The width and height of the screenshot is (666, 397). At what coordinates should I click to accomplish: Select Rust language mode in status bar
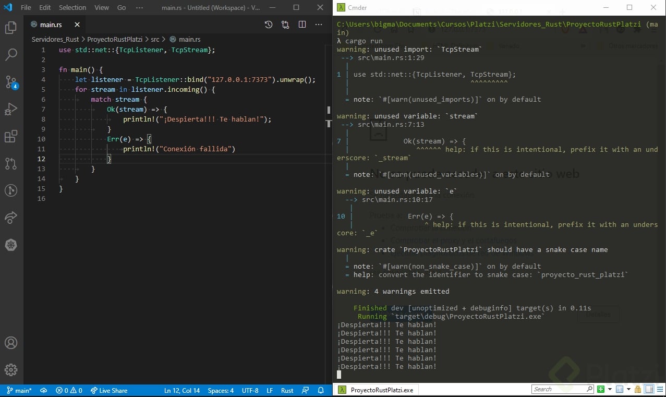coord(287,390)
